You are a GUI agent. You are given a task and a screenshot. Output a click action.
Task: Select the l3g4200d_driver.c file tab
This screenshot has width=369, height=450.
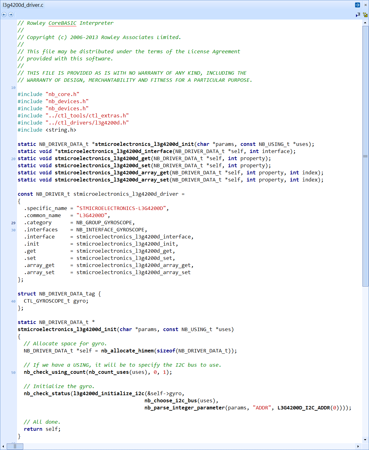[23, 5]
